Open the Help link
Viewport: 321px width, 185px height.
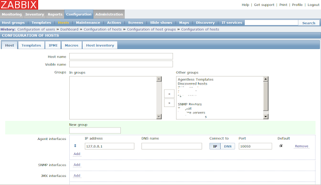coord(245,4)
